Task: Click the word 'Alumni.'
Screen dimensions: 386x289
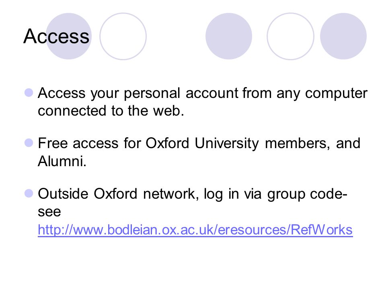Action: 62,161
